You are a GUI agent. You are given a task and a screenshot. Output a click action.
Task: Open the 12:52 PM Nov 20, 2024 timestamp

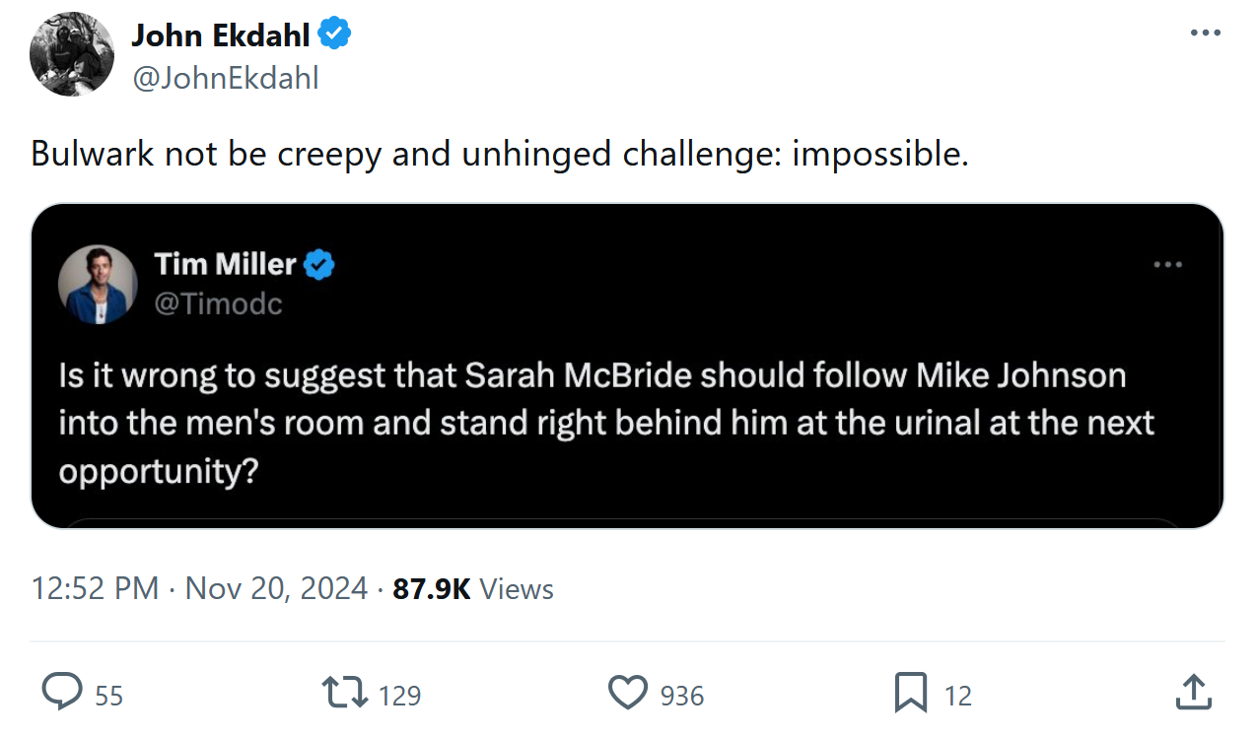pos(199,589)
